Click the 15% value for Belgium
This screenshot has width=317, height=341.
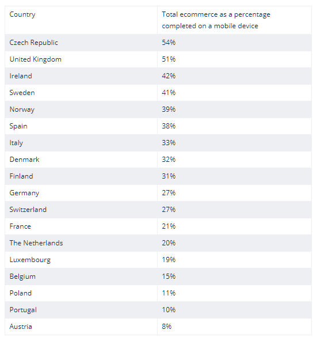169,276
